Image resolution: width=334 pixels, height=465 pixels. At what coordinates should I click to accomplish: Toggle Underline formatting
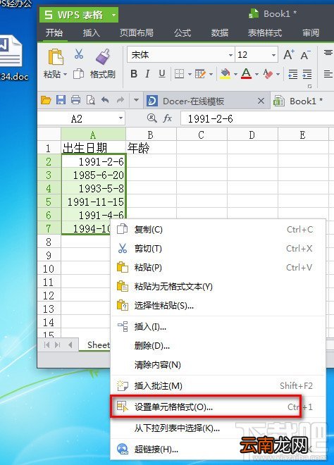[161, 73]
